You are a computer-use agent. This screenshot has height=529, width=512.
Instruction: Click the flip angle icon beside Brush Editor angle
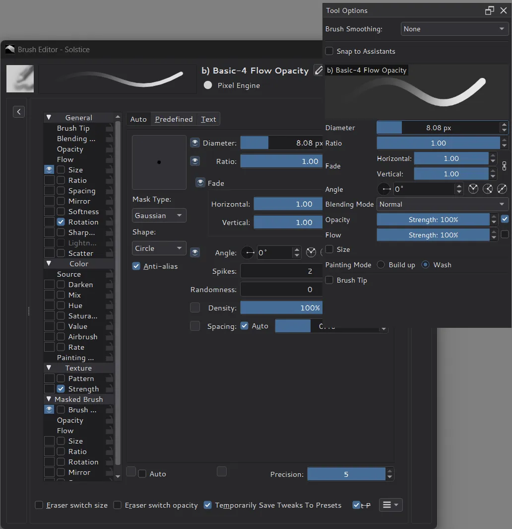pyautogui.click(x=311, y=252)
